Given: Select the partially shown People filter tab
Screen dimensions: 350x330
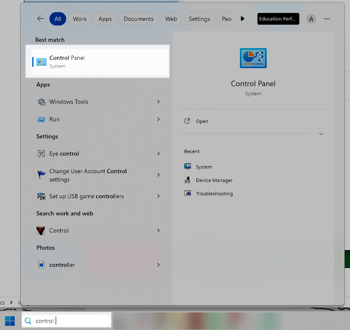Looking at the screenshot, I should [x=225, y=19].
